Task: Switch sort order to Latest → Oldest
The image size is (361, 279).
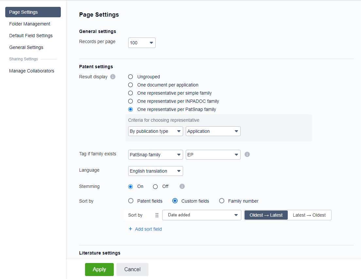Action: [x=309, y=215]
